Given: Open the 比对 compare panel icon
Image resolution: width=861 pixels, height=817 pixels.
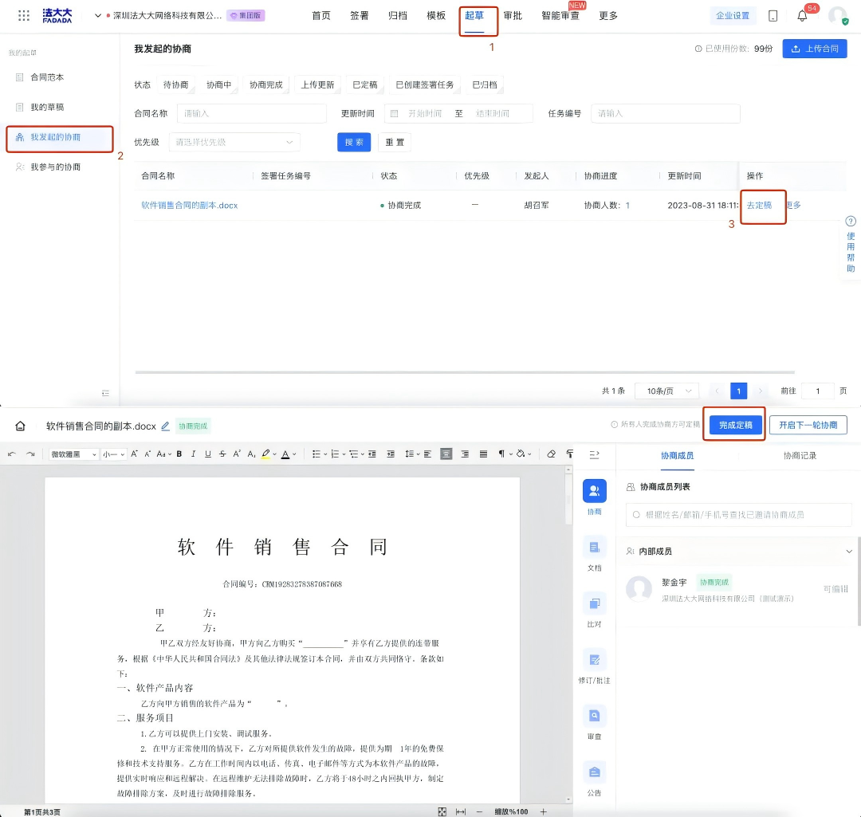Looking at the screenshot, I should 594,603.
